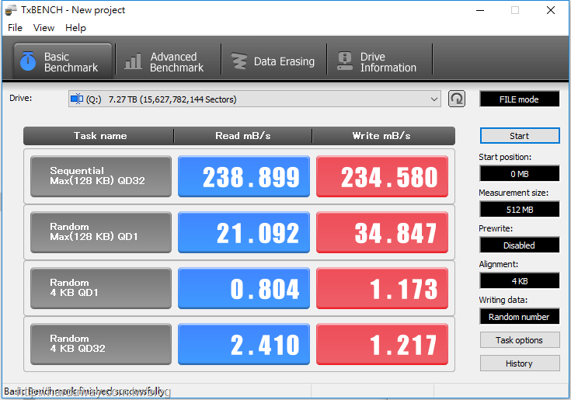Image resolution: width=571 pixels, height=400 pixels.
Task: Switch to the Advanced Benchmark tab
Action: click(169, 61)
